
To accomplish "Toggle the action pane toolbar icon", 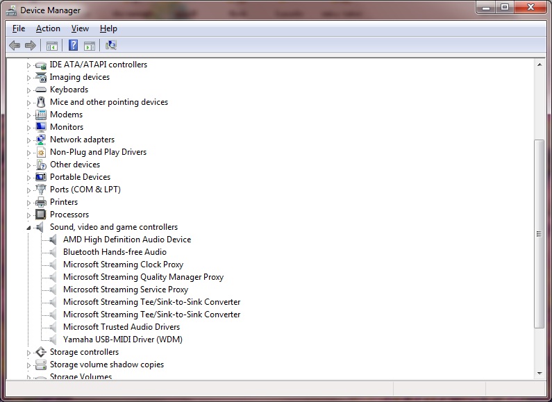I will point(90,45).
